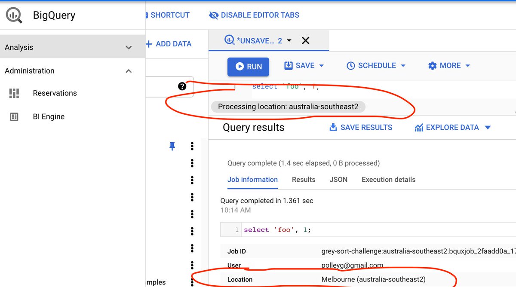
Task: Click ADD DATA button
Action: 169,44
